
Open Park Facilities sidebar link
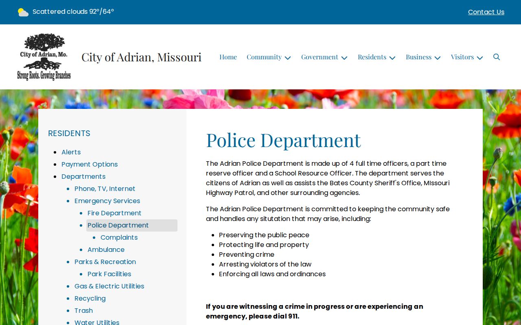(109, 274)
